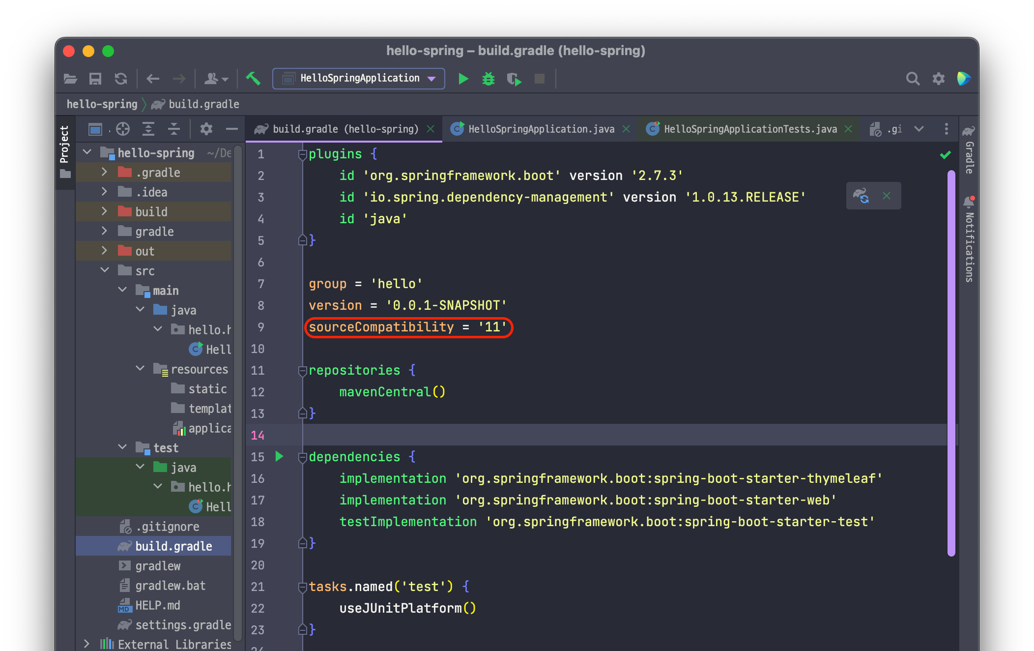Switch to the HelloSpringApplicationTests.java tab
This screenshot has width=1034, height=651.
coord(750,129)
